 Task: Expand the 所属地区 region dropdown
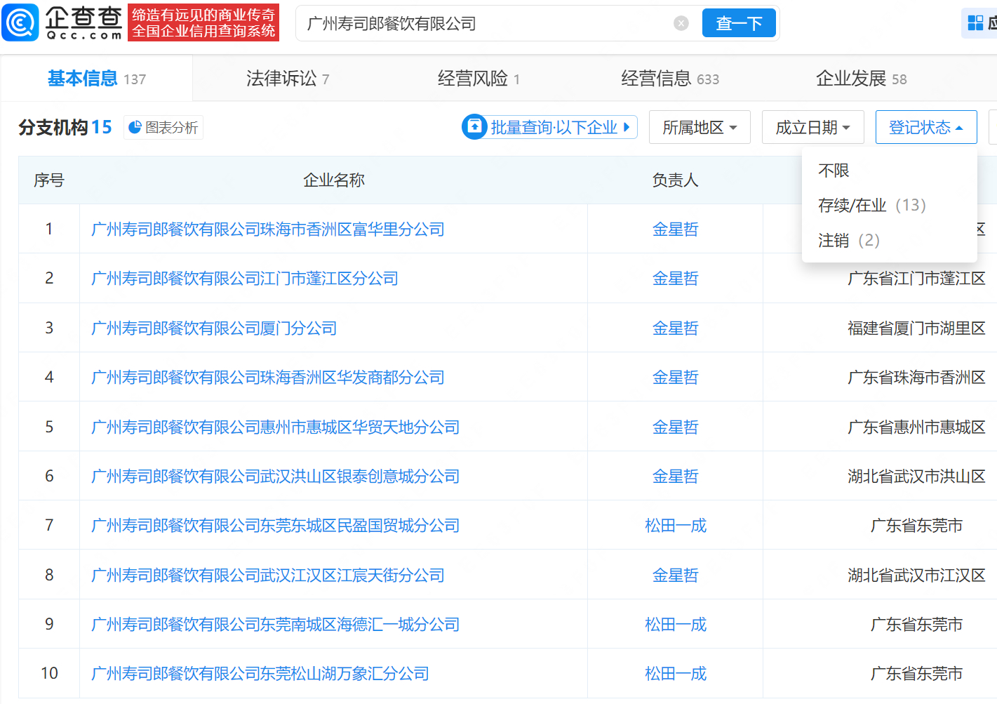700,127
